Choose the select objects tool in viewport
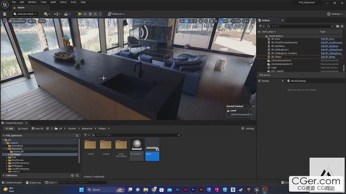This screenshot has height=194, width=346. (x=182, y=21)
